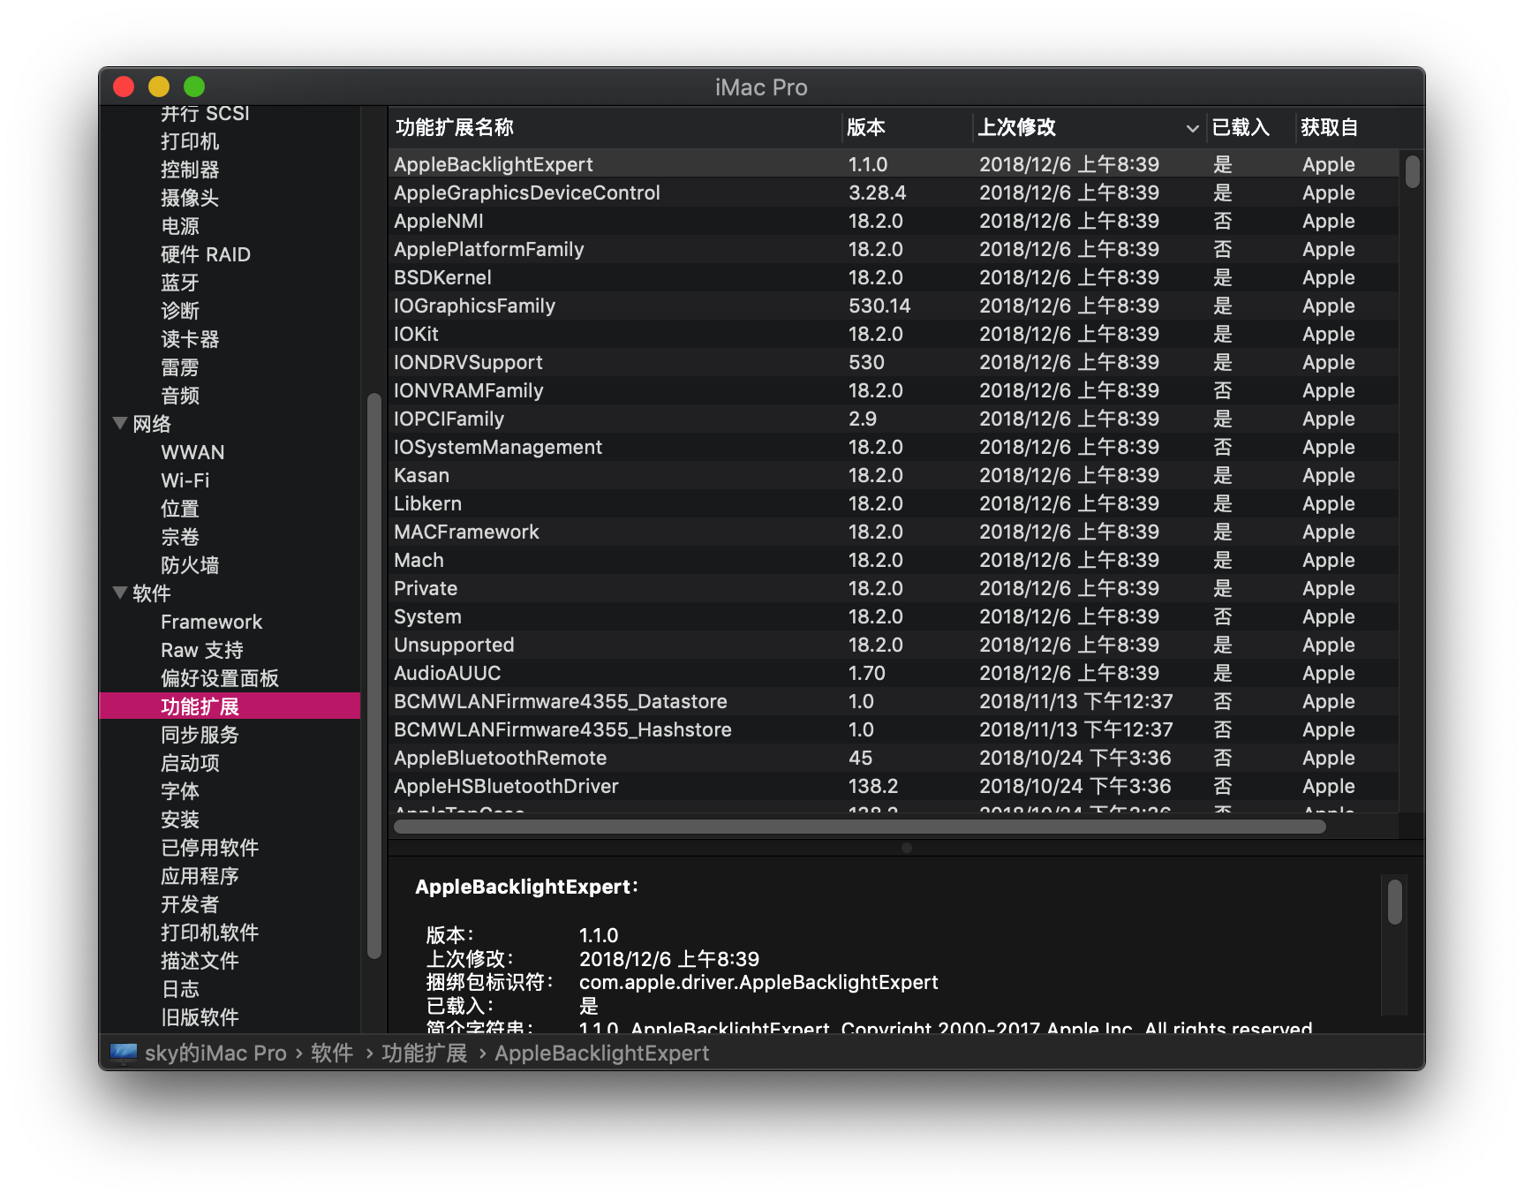1524x1201 pixels.
Task: Click the extensions table horizontal scrollbar
Action: point(860,827)
